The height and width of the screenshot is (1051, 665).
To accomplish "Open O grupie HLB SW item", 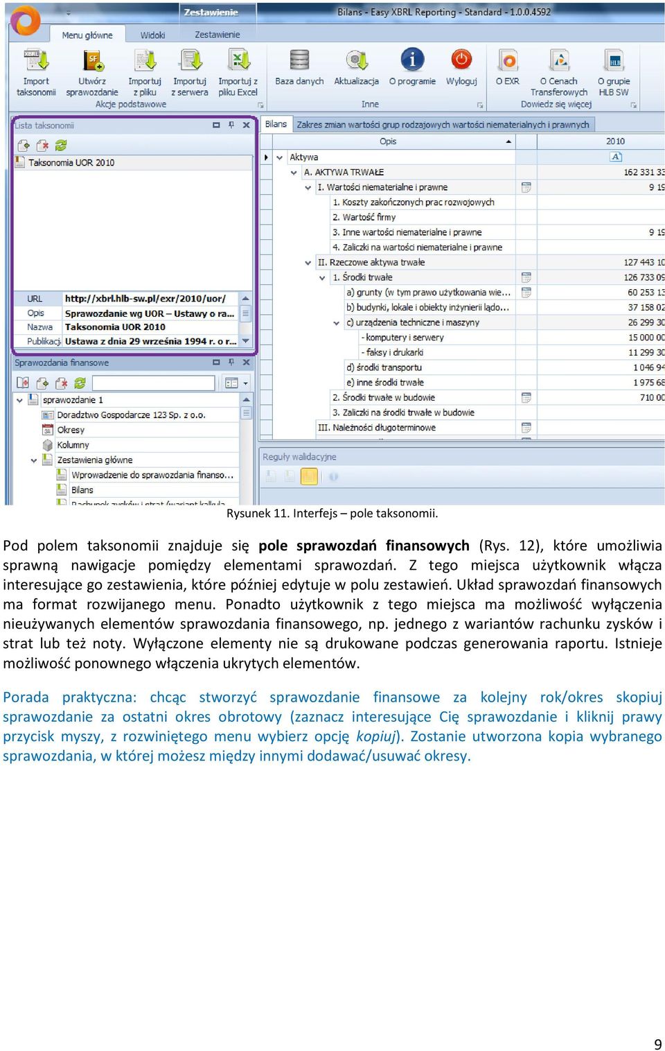I will click(x=614, y=72).
